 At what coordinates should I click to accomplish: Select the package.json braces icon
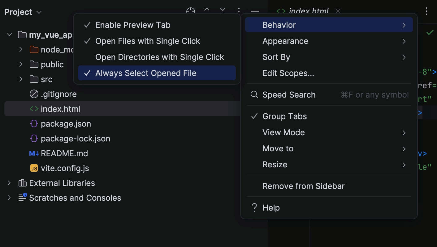point(34,124)
